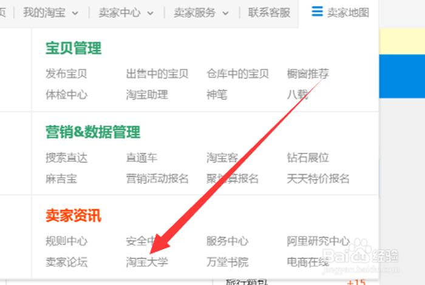Open the 卖家中心 menu item
Screen dimensions: 425x285
[120, 13]
